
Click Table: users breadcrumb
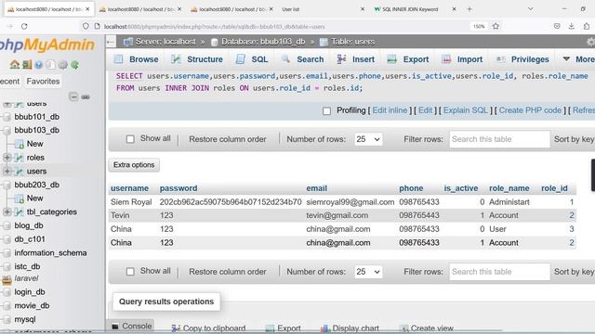pyautogui.click(x=352, y=42)
